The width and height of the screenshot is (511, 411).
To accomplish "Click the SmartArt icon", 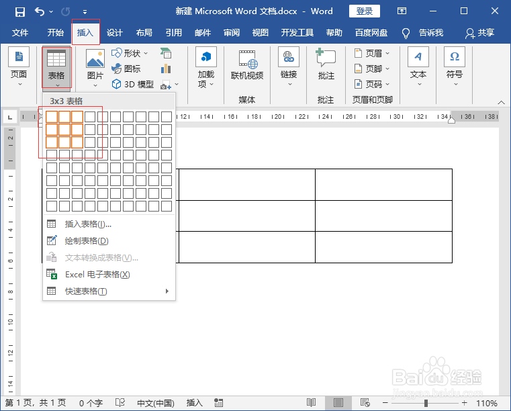I will coord(166,53).
